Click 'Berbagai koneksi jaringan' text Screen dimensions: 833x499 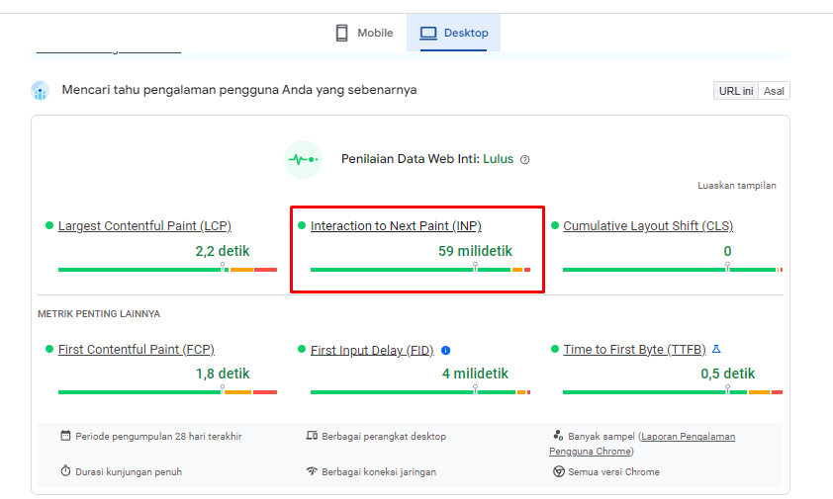tap(379, 472)
